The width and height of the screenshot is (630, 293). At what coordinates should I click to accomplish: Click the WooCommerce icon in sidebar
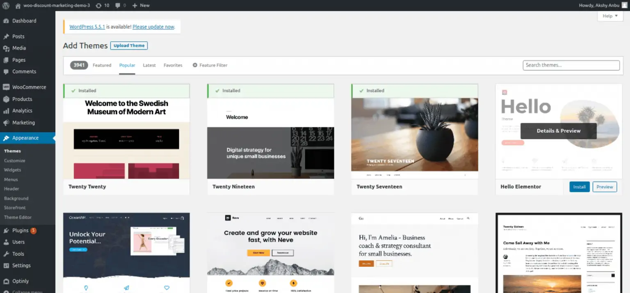(x=6, y=87)
